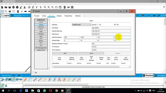This screenshot has height=93, width=166.
Task: Switch to Logical workspace view
Action: [5, 16]
